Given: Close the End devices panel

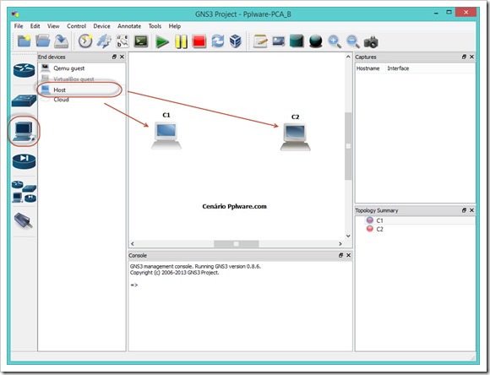Looking at the screenshot, I should 122,57.
